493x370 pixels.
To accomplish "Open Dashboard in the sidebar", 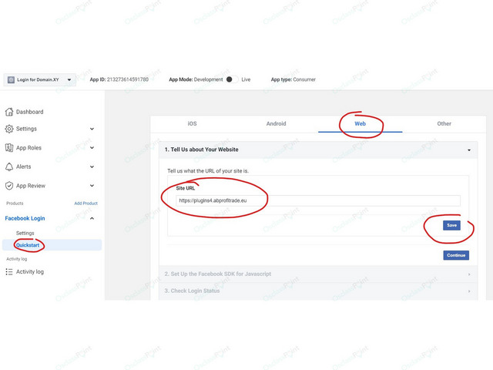I will 29,112.
